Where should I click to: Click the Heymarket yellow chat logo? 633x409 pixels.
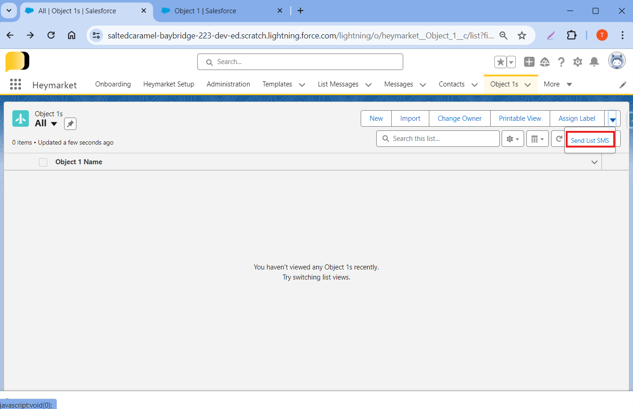pyautogui.click(x=17, y=61)
